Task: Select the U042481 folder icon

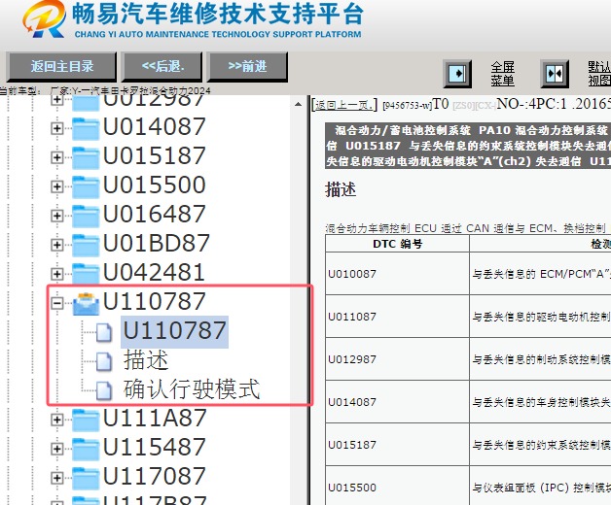Action: (86, 274)
